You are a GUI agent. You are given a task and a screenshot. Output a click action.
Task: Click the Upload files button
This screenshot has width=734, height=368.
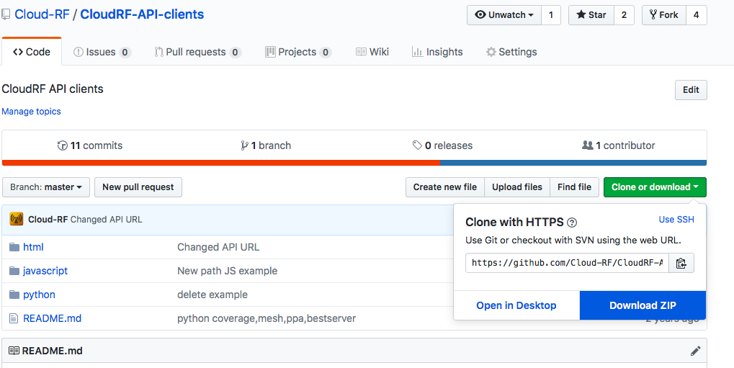tap(516, 187)
